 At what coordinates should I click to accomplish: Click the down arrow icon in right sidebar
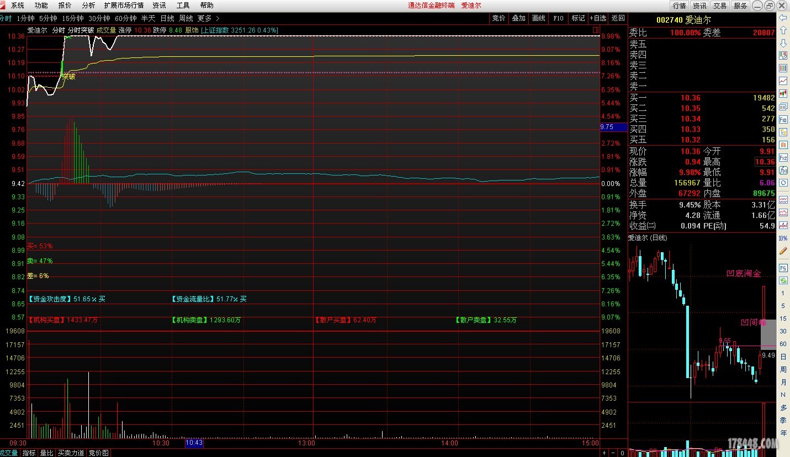click(x=783, y=43)
